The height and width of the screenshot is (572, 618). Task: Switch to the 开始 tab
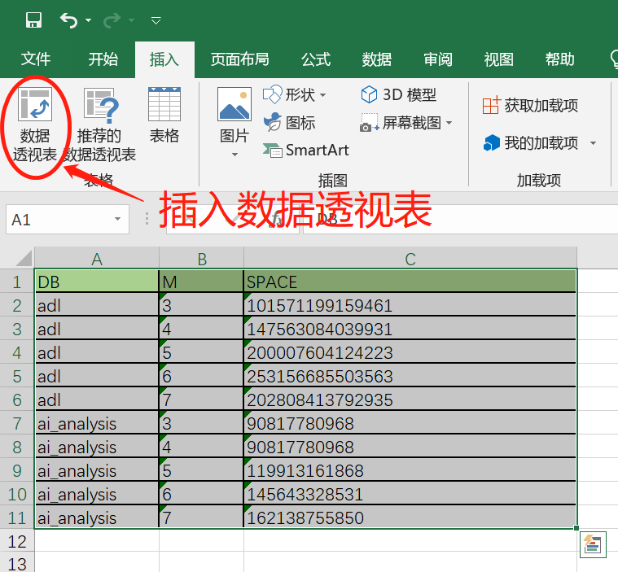click(103, 59)
